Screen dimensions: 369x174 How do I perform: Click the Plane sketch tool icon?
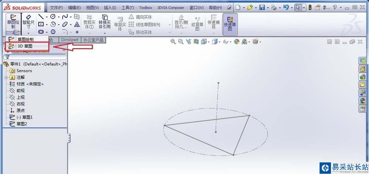click(x=77, y=17)
